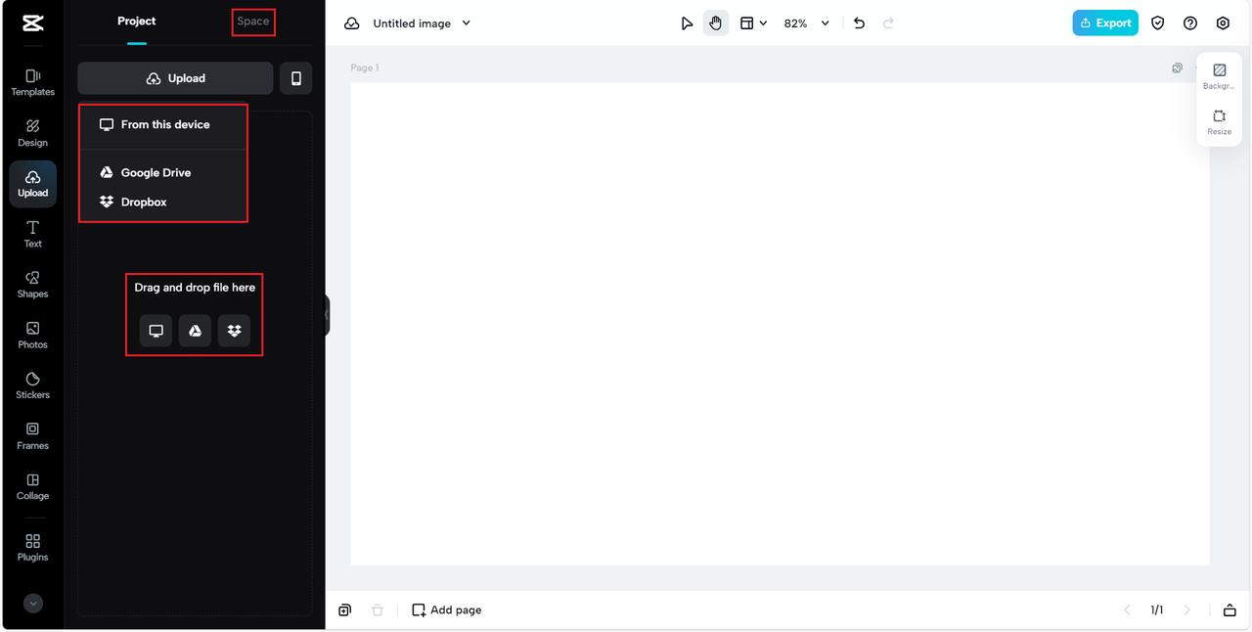Click computer icon in drag-drop area
The width and height of the screenshot is (1252, 632).
(156, 331)
